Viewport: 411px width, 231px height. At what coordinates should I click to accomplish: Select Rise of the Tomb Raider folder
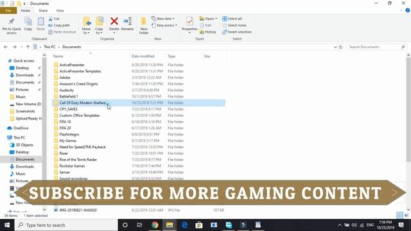click(78, 160)
